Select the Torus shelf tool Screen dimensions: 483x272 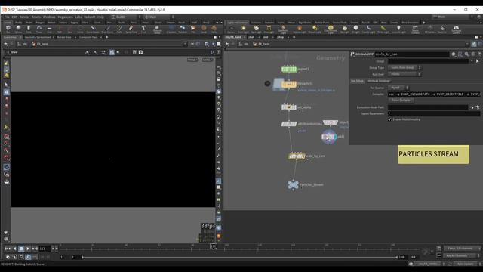[x=39, y=29]
